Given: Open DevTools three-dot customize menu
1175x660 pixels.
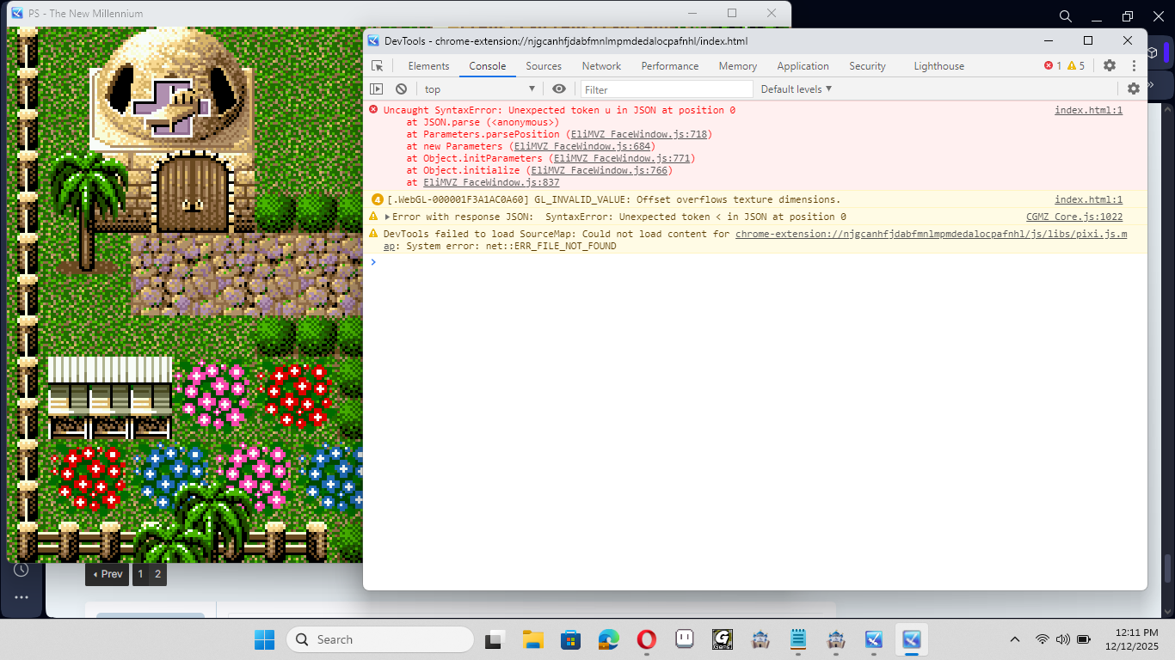Looking at the screenshot, I should click(1133, 65).
